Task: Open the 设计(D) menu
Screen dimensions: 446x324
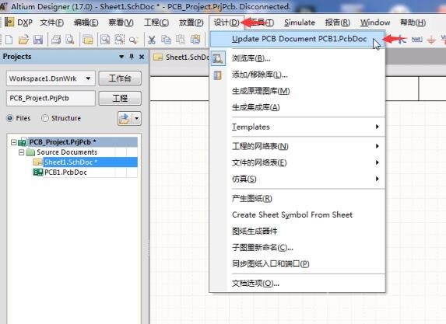Action: point(227,23)
